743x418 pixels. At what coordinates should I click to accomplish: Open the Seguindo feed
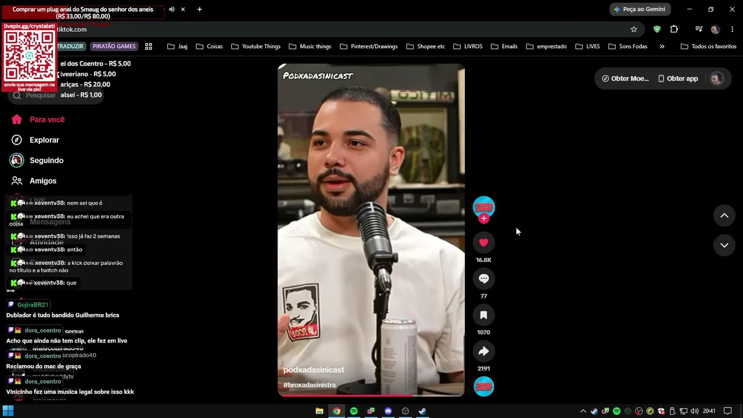pyautogui.click(x=38, y=160)
